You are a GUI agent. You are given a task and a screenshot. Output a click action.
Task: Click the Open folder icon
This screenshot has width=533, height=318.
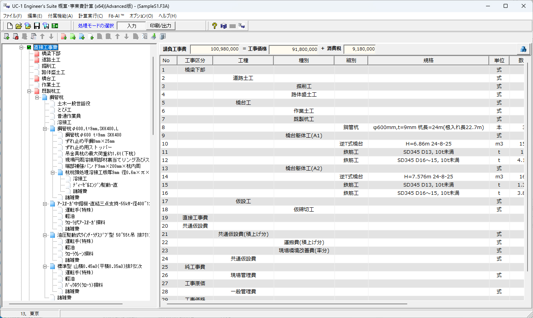[19, 26]
